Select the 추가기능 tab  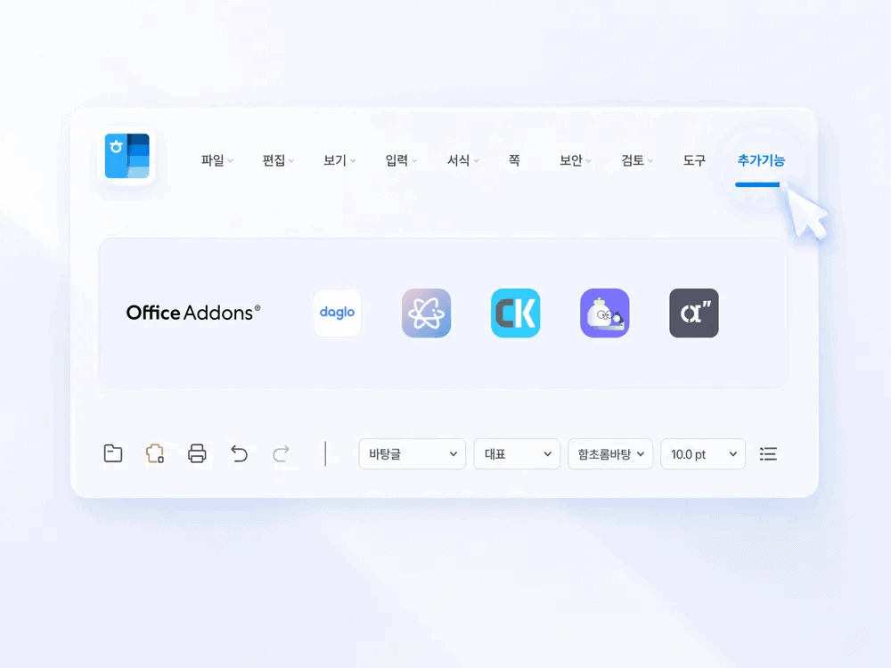761,160
